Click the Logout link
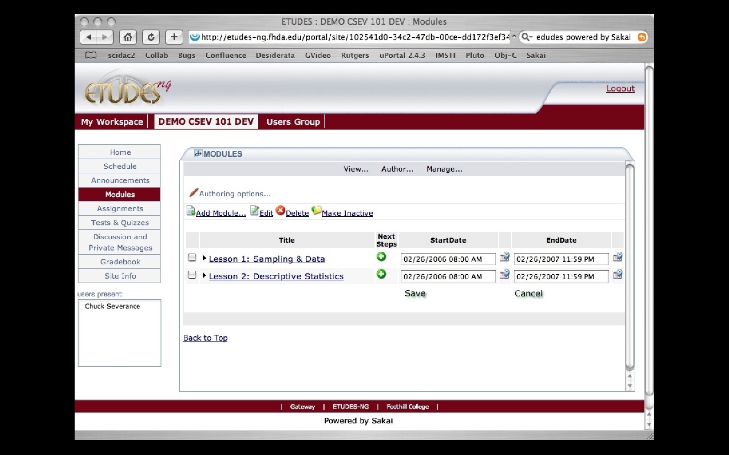This screenshot has height=455, width=729. 621,89
